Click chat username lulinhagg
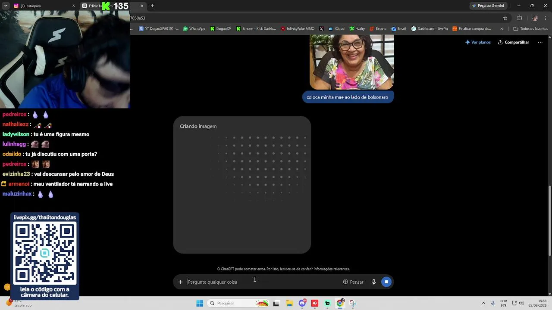The height and width of the screenshot is (310, 552). click(x=14, y=144)
